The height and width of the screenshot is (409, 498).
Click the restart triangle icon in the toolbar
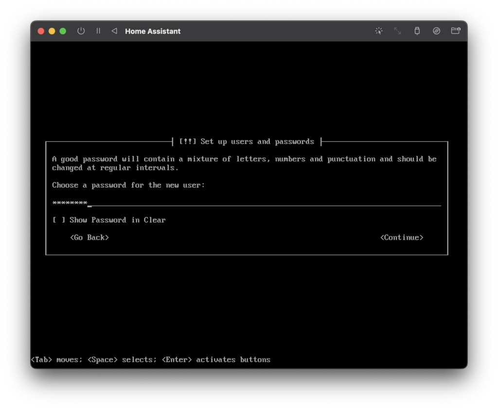pos(114,31)
